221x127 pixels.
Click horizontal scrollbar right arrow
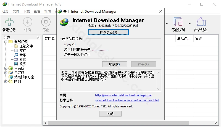click(x=216, y=123)
